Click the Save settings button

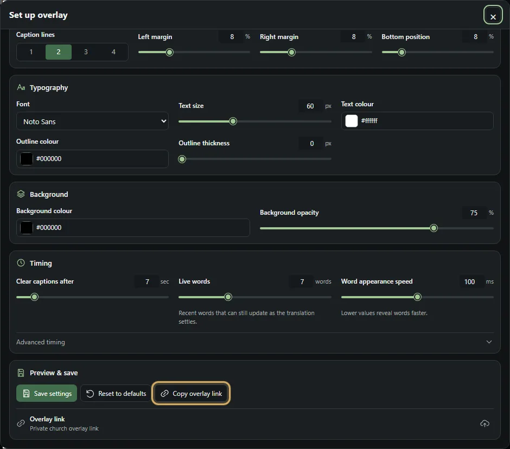[x=47, y=393]
